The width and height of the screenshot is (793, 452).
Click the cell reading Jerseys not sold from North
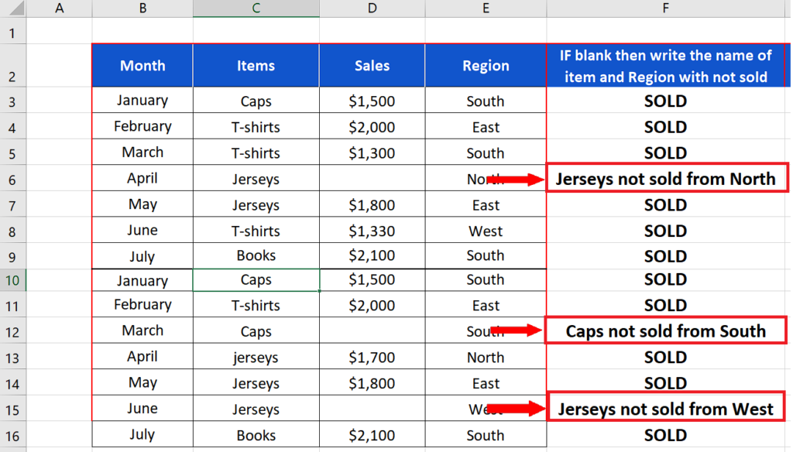(665, 178)
